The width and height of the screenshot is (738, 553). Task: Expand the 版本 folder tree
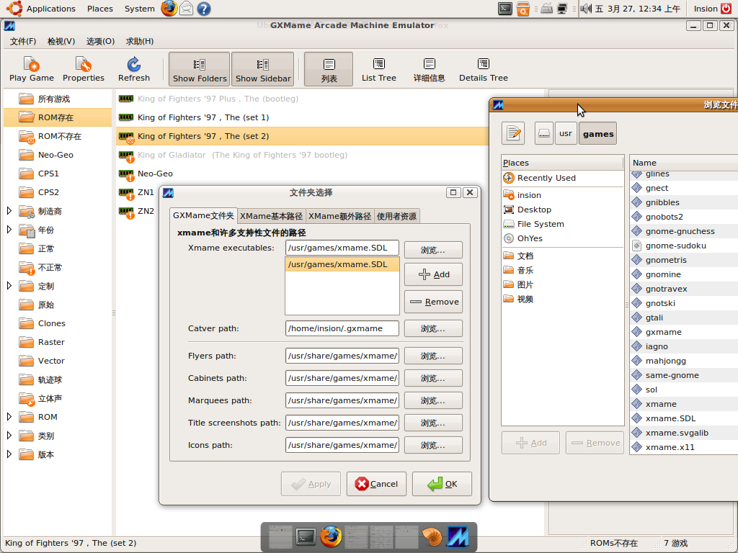tap(9, 454)
